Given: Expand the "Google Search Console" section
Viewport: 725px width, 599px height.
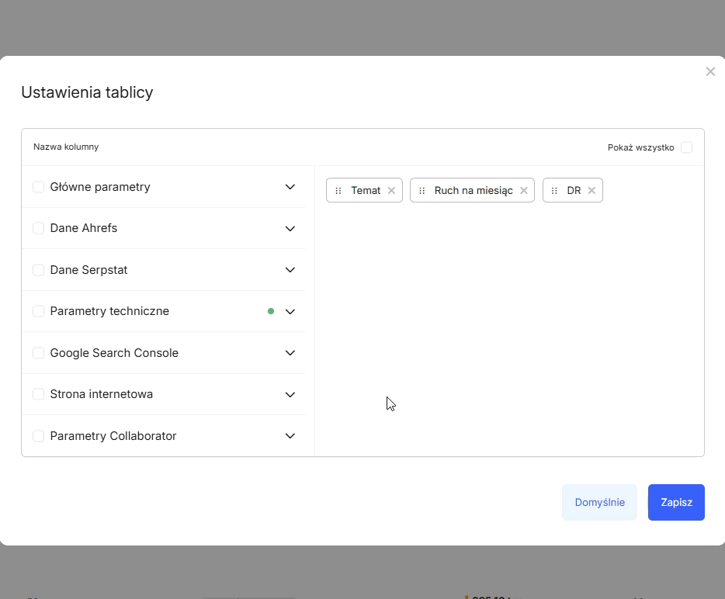Looking at the screenshot, I should (290, 352).
